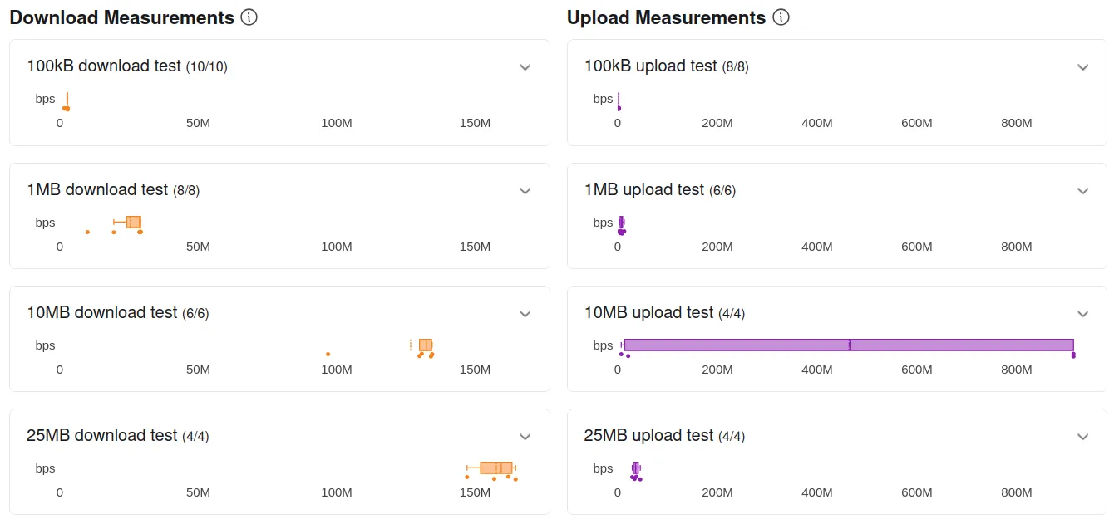Expand the 1MB upload test chevron
The width and height of the screenshot is (1114, 529).
1083,191
